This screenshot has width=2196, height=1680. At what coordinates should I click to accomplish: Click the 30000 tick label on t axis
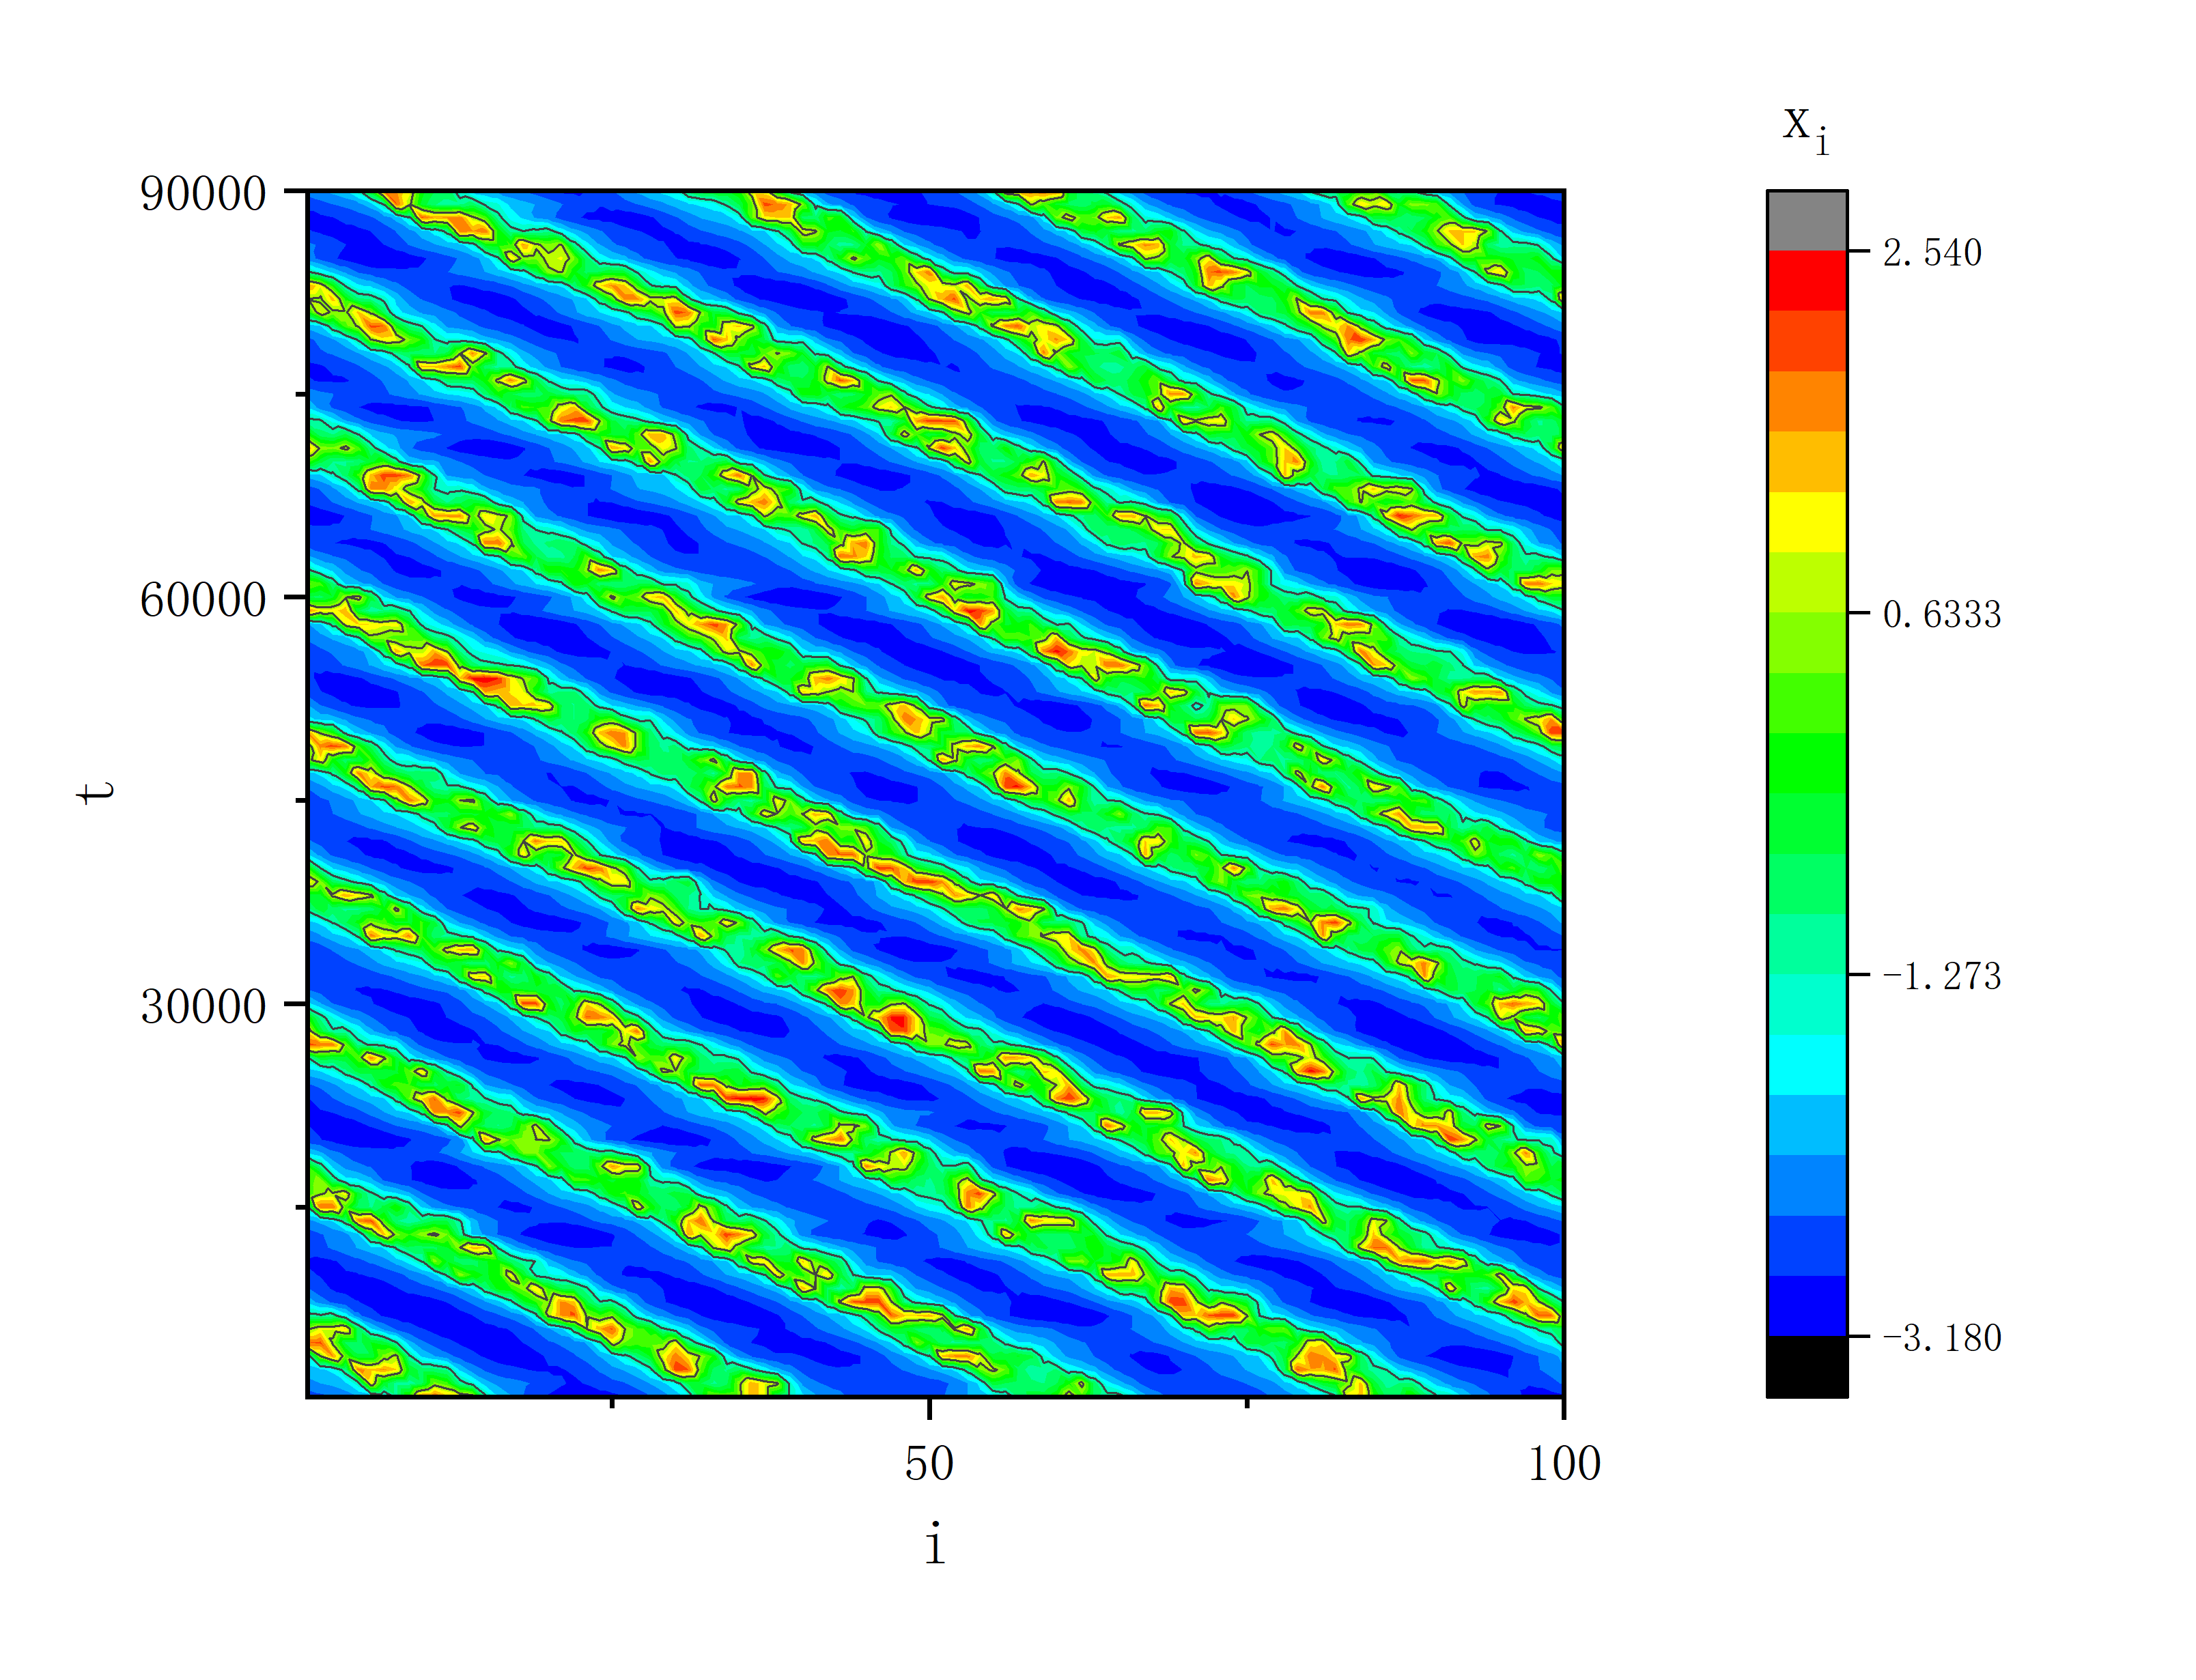click(x=203, y=1005)
